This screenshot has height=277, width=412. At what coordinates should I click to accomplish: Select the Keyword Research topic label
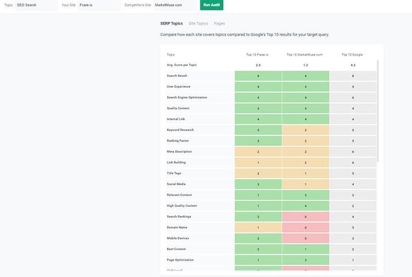(180, 130)
